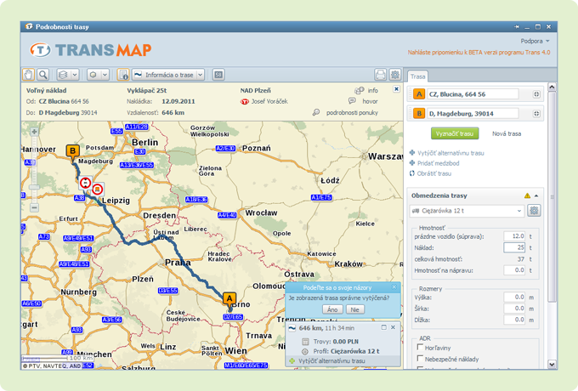
Task: Click the map objects icon
Action: click(x=93, y=75)
